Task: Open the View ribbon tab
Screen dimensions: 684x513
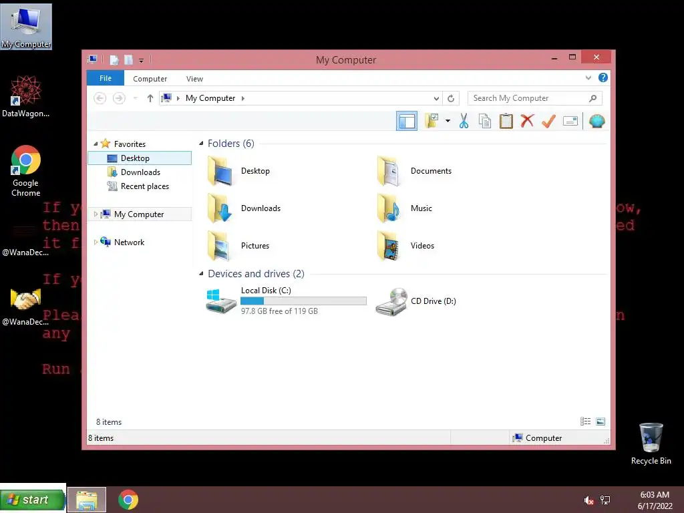Action: coord(194,79)
